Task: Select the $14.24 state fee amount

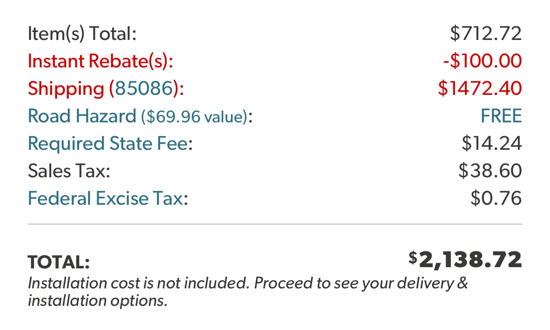Action: (492, 144)
